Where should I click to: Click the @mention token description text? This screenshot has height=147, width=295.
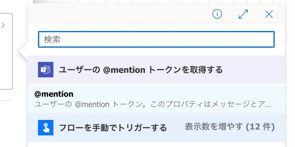coord(153,104)
